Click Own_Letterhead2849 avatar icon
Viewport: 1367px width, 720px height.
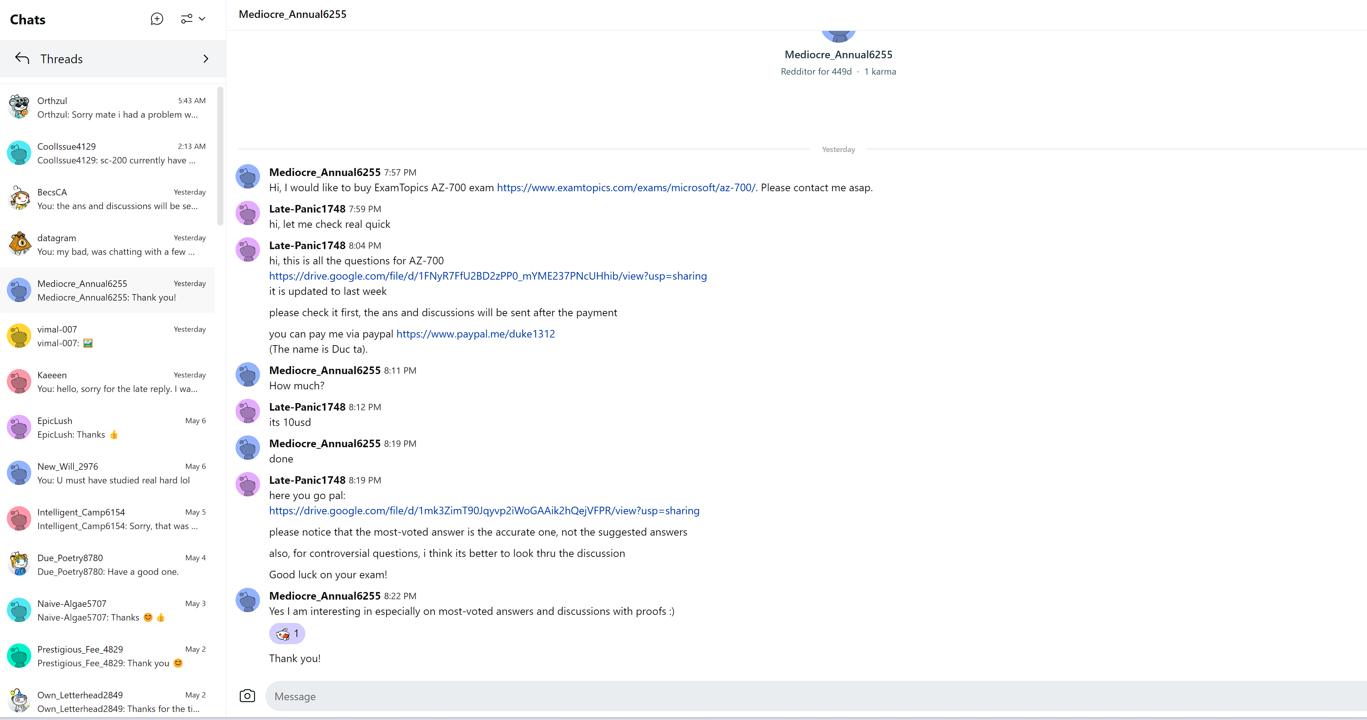(x=19, y=701)
